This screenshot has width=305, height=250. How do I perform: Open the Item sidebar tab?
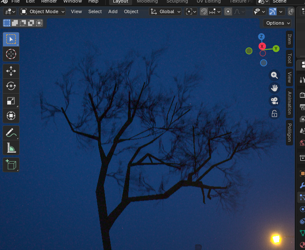pyautogui.click(x=289, y=39)
